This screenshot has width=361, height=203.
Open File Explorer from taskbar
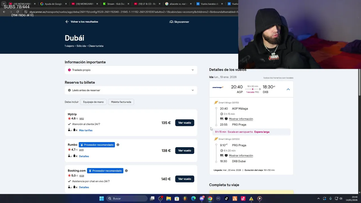pos(169,198)
